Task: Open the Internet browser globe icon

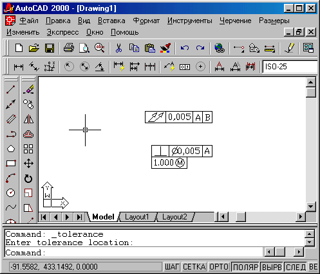Action: (220, 48)
